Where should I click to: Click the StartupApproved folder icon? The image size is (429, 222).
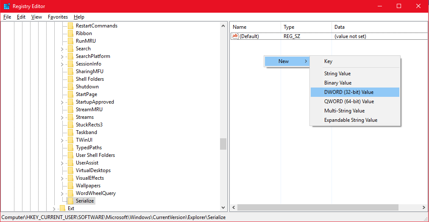(71, 102)
